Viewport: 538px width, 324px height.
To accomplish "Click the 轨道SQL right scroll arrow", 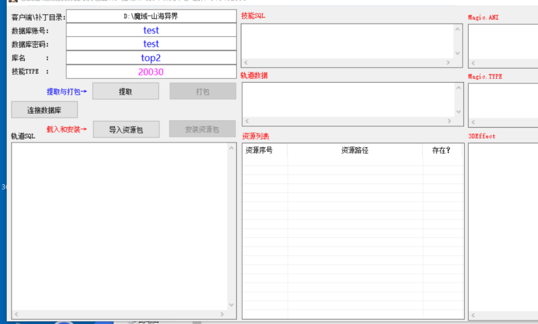I will pyautogui.click(x=222, y=314).
